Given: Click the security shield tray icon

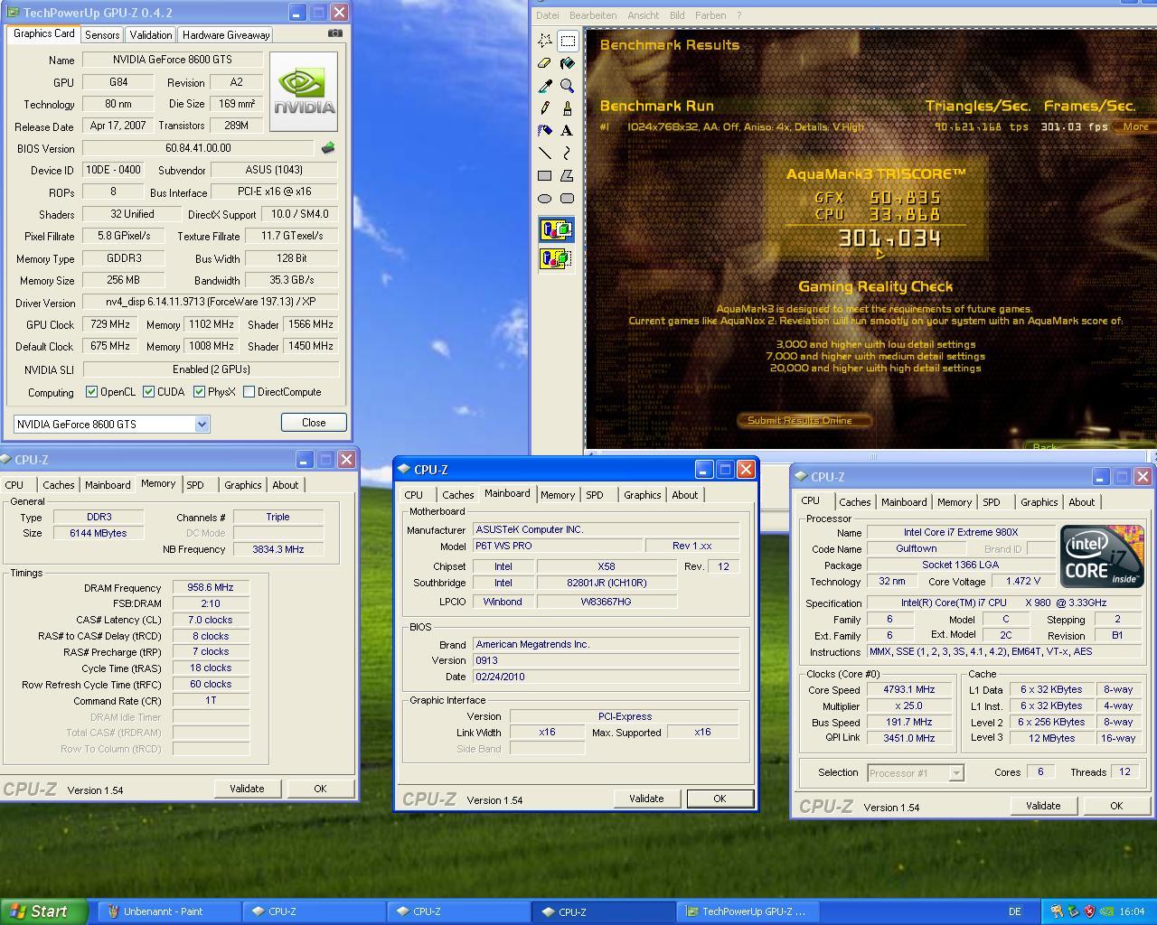Looking at the screenshot, I should point(1089,911).
